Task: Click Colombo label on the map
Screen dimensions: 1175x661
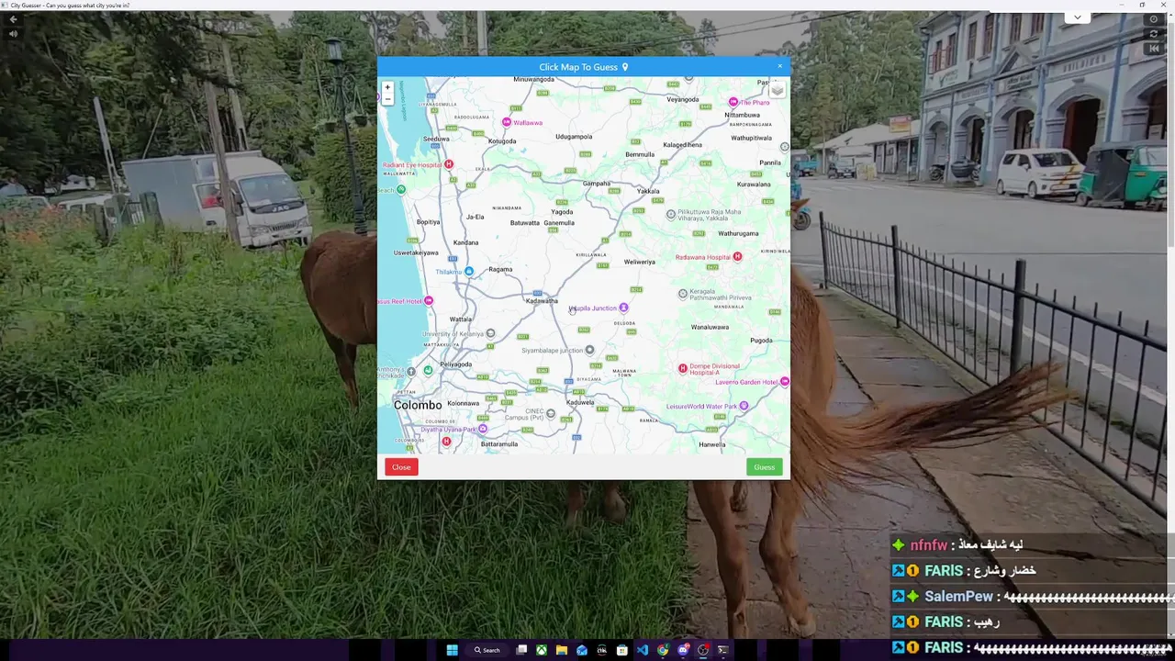Action: (x=418, y=405)
